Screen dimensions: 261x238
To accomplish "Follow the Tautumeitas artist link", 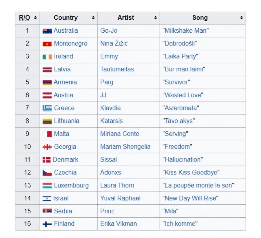I will (x=117, y=69).
